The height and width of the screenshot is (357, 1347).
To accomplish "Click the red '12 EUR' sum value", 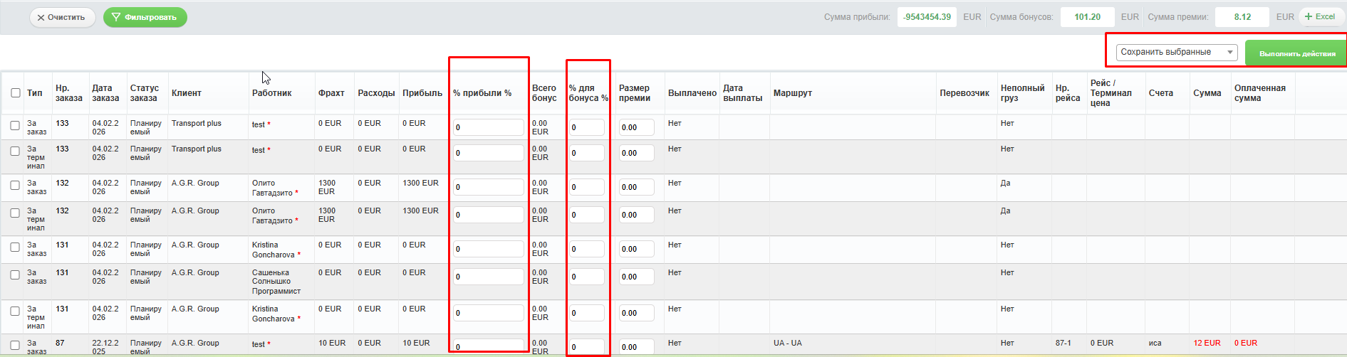I will point(1207,343).
